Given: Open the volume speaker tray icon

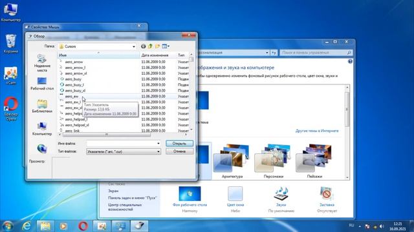Looking at the screenshot, I should (x=382, y=226).
